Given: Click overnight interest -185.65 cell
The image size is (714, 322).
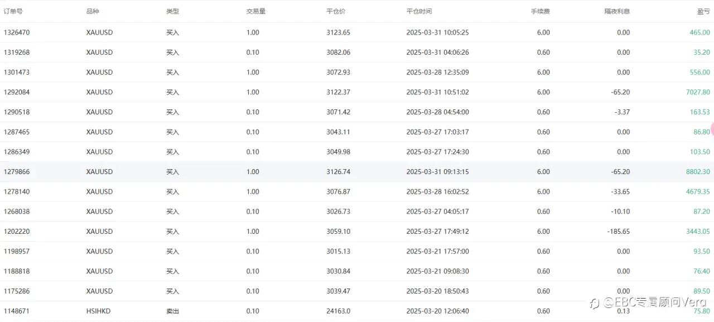Looking at the screenshot, I should [x=619, y=232].
